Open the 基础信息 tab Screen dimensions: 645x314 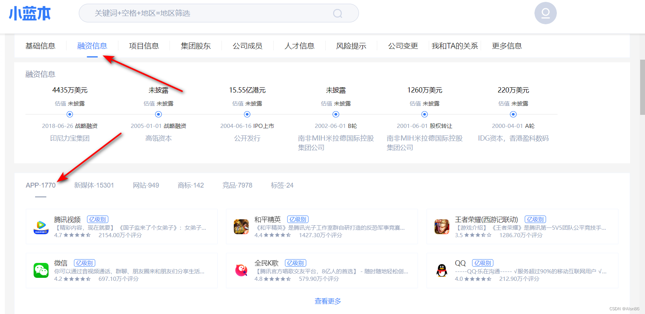pos(40,46)
